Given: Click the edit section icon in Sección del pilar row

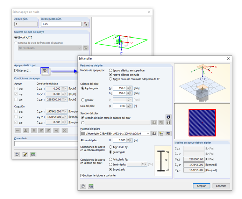Looking at the screenshot, I should pos(161,122).
